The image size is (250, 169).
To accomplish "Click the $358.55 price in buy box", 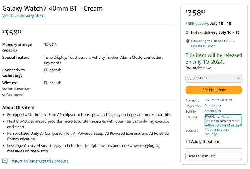I will pyautogui.click(x=195, y=13).
